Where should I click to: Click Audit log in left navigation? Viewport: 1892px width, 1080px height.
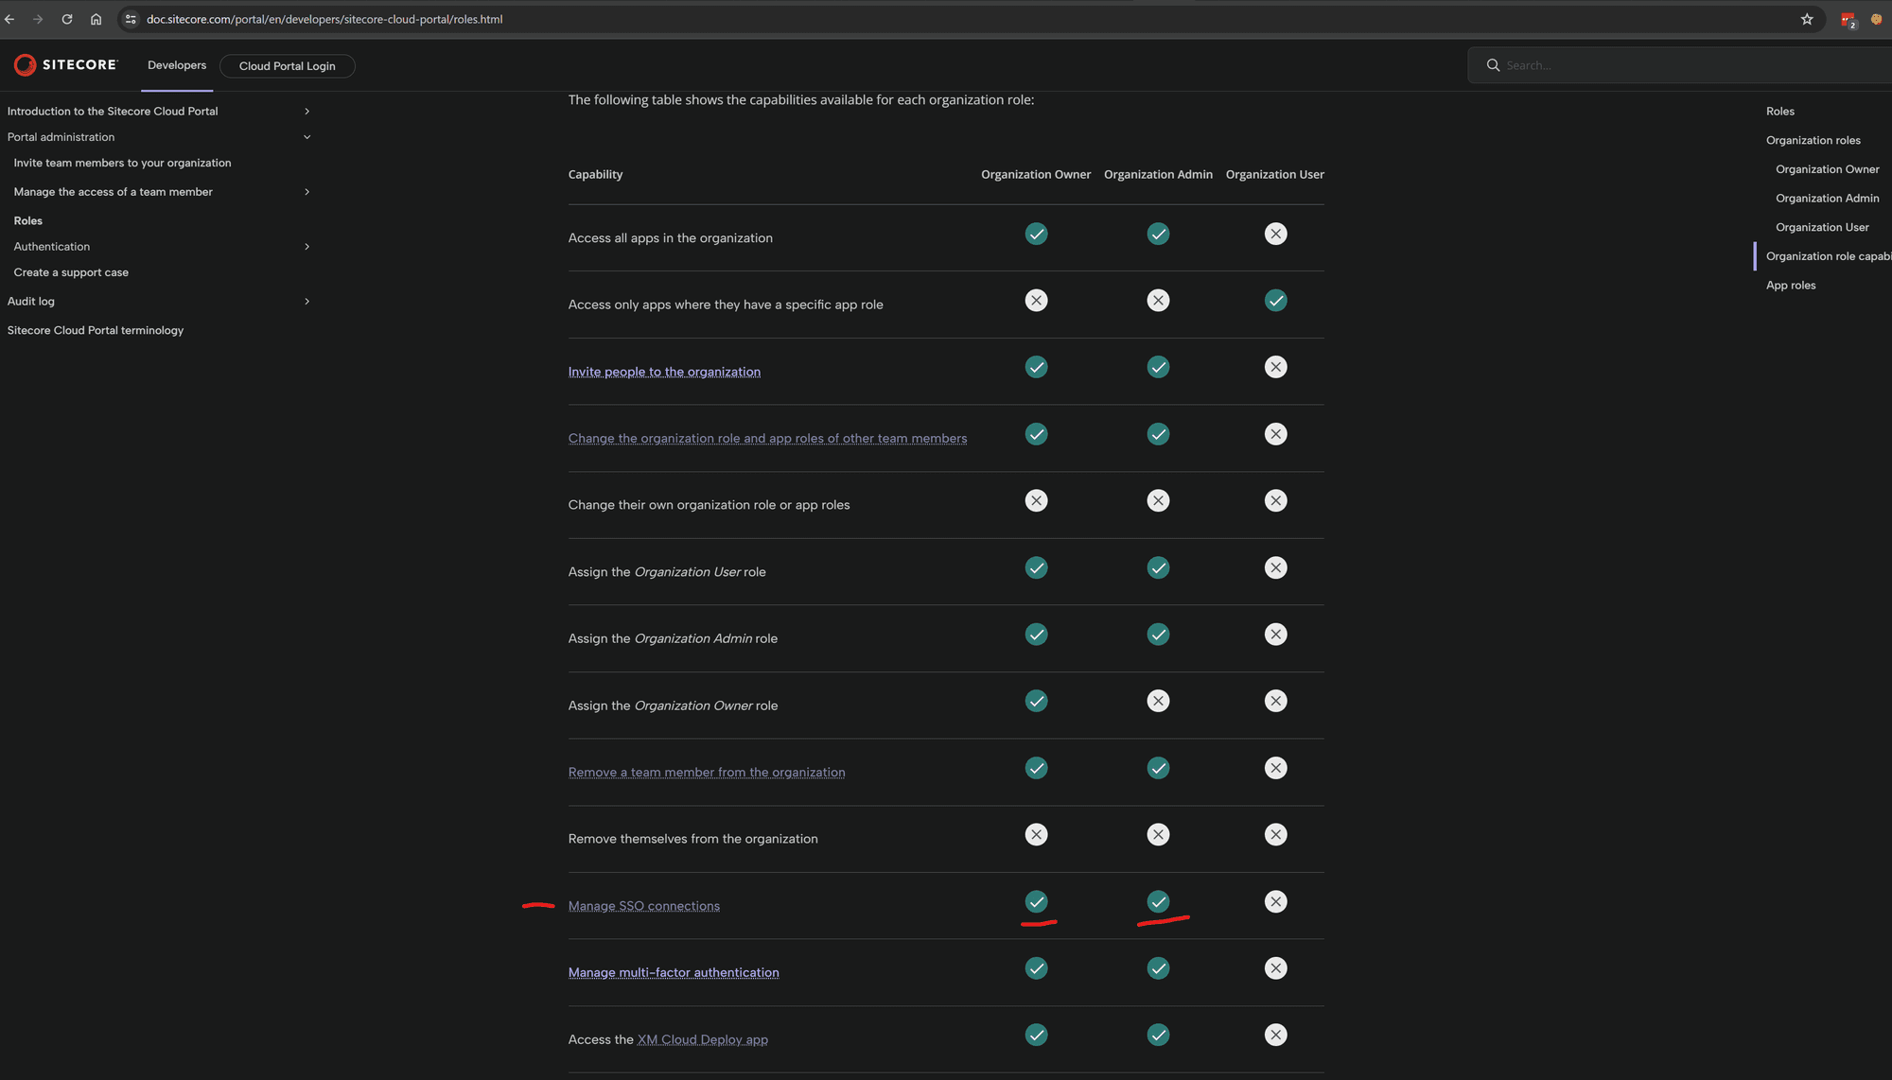pos(31,302)
